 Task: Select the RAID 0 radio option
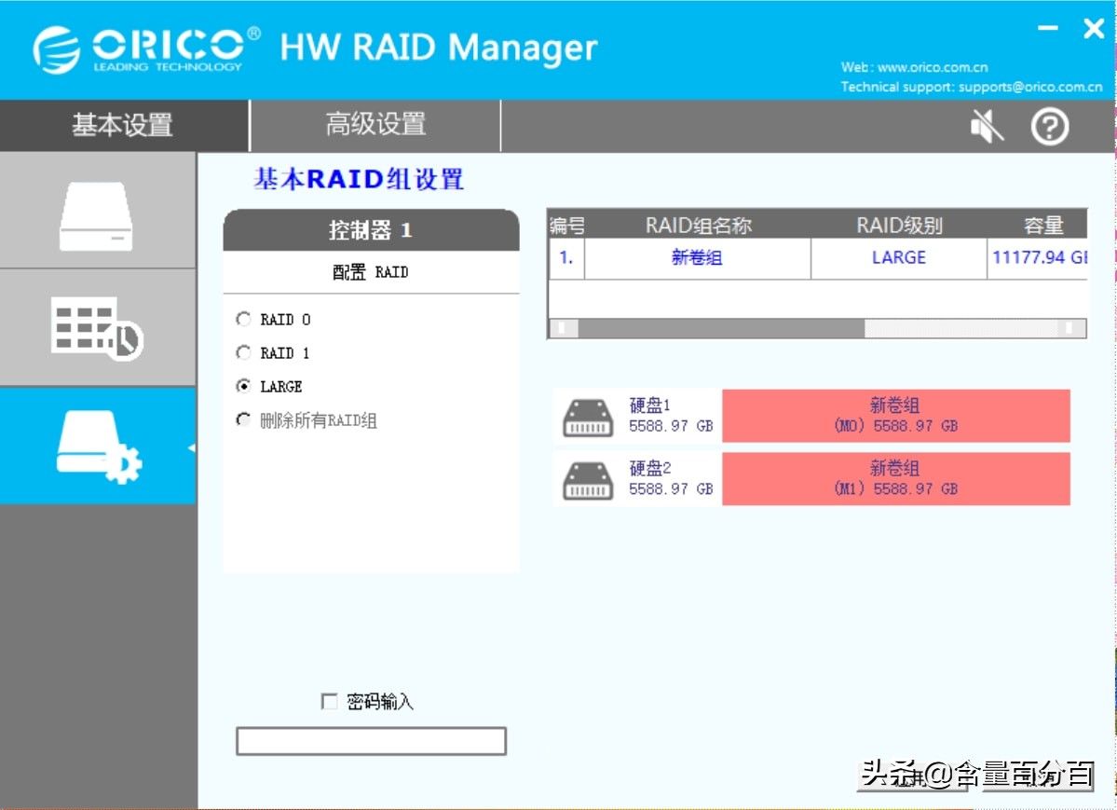tap(244, 319)
